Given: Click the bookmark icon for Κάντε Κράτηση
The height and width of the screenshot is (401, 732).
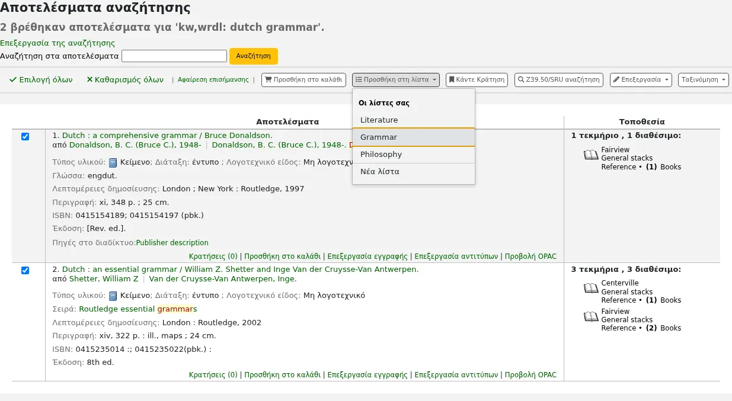Looking at the screenshot, I should tap(452, 79).
